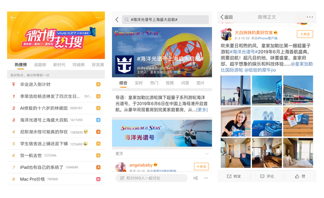Screen dimensions: 324x198
Task: Follow 大白妹妹的美好饮食 via +关注
Action: (x=305, y=34)
